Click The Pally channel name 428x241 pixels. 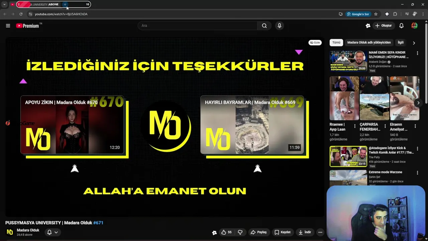coord(374,157)
